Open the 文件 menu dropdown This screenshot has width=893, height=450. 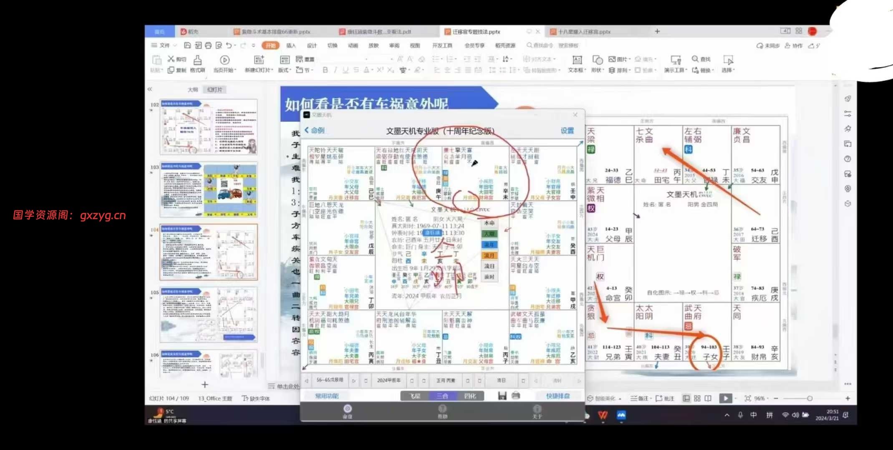164,45
